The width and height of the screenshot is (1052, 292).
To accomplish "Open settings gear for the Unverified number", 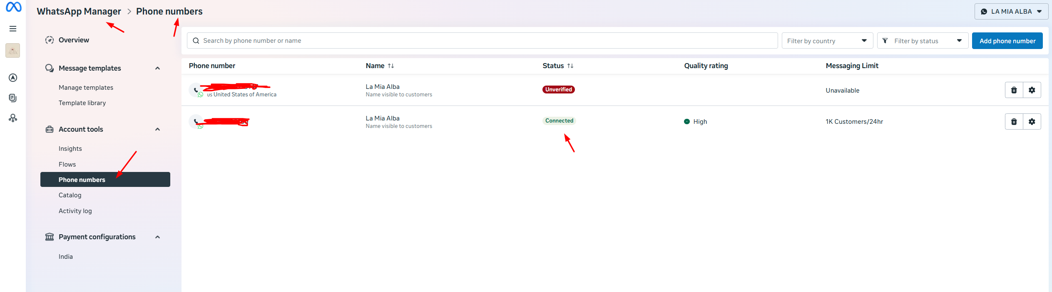I will click(x=1032, y=90).
